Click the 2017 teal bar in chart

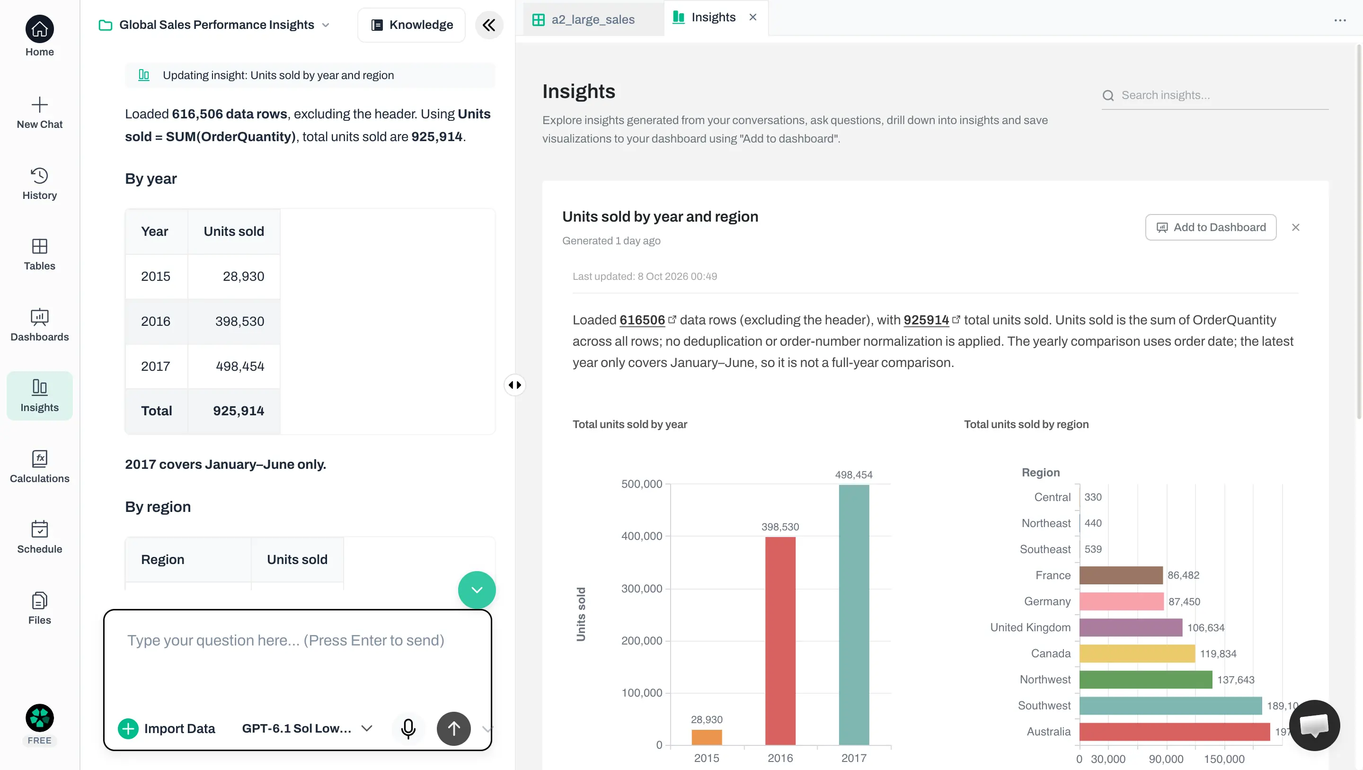(x=853, y=615)
